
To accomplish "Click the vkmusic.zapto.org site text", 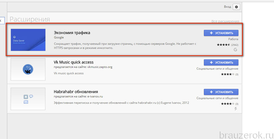I will pos(100,67).
